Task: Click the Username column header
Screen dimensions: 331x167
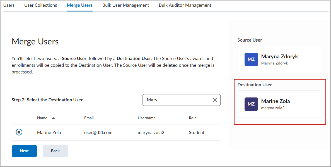Action: pyautogui.click(x=146, y=118)
